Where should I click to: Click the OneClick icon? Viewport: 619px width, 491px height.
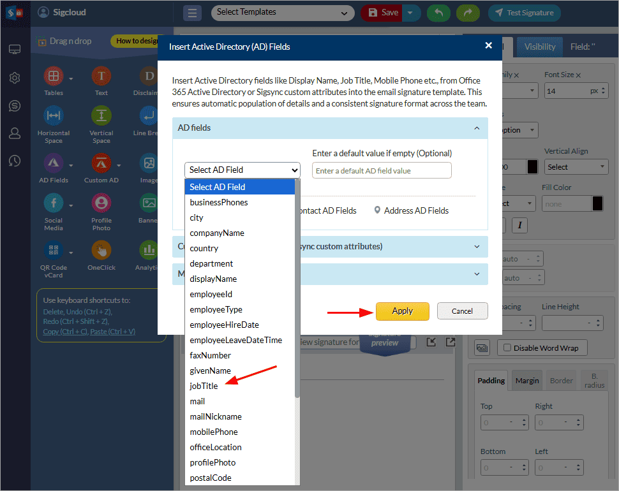click(x=101, y=250)
